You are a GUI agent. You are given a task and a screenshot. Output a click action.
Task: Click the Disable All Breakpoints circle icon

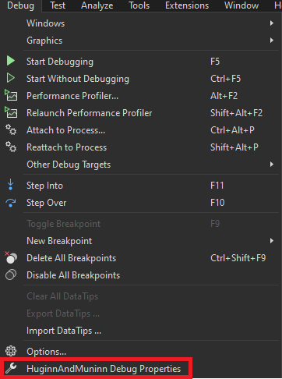point(11,275)
